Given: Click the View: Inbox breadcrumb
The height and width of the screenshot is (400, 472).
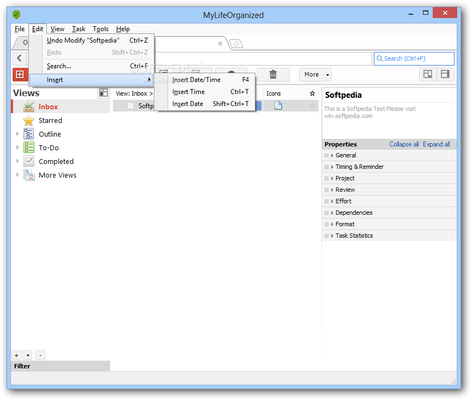Looking at the screenshot, I should click(134, 93).
